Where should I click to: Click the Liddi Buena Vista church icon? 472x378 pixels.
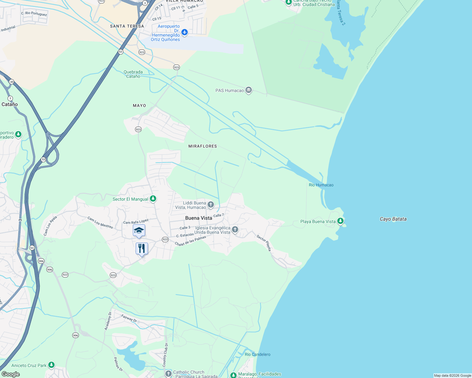(211, 205)
